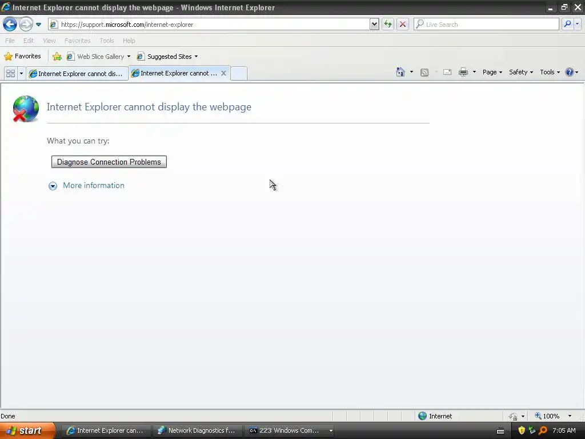Image resolution: width=585 pixels, height=439 pixels.
Task: Click the Forward navigation button
Action: coord(25,25)
